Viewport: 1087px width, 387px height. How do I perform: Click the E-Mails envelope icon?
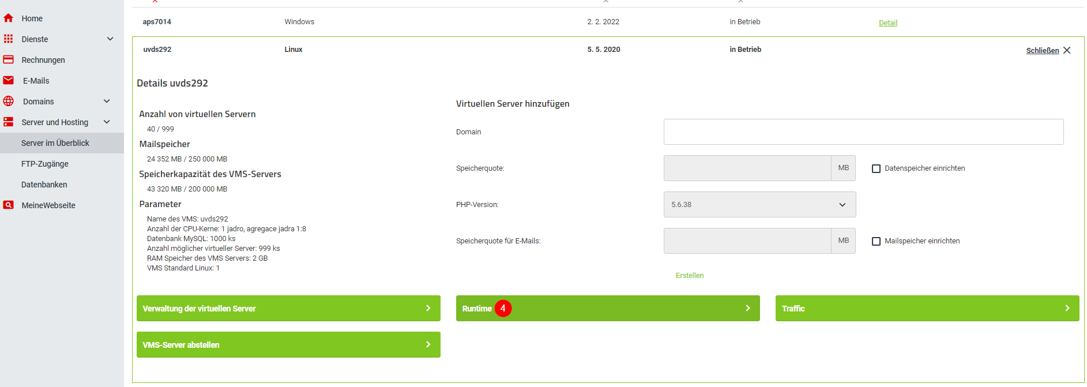click(x=9, y=81)
